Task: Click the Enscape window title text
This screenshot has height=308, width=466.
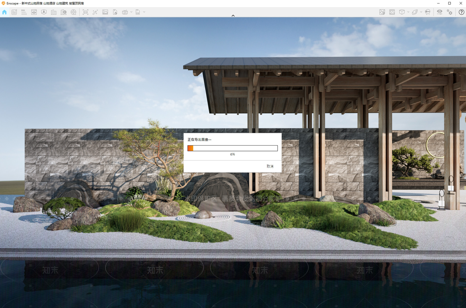Action: tap(45, 3)
